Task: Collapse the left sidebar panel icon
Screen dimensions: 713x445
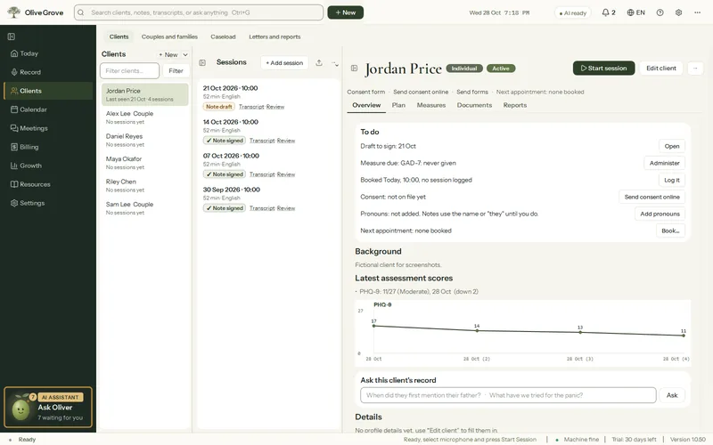Action: click(12, 36)
